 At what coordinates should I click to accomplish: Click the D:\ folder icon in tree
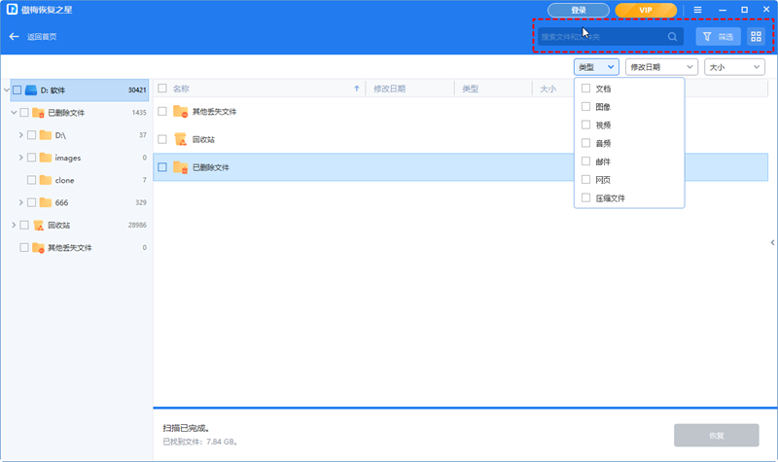click(x=46, y=135)
